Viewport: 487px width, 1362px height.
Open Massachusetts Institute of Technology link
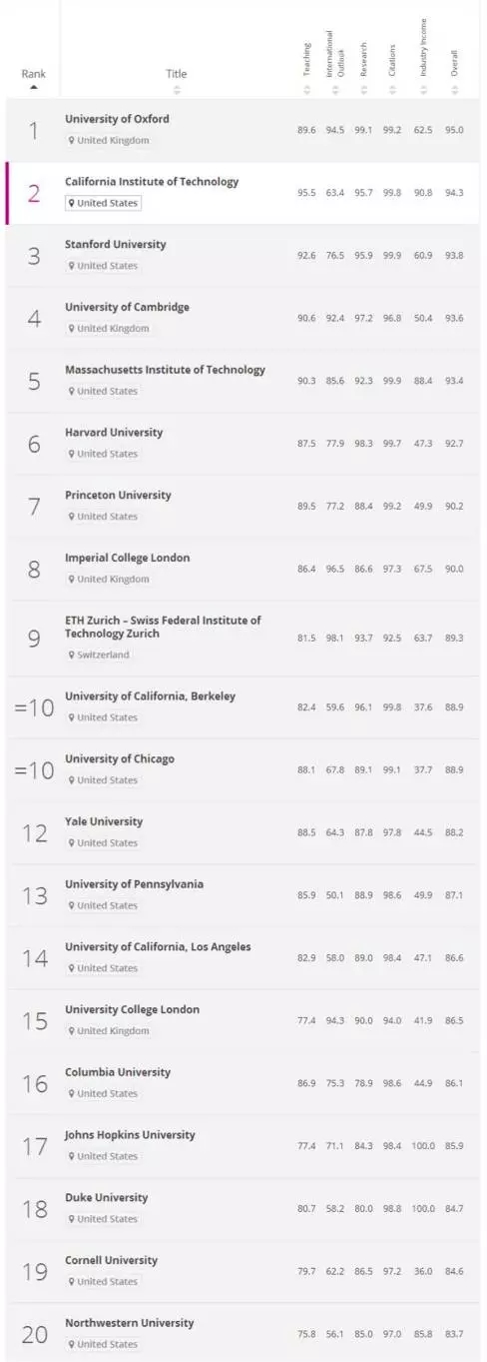(x=165, y=370)
